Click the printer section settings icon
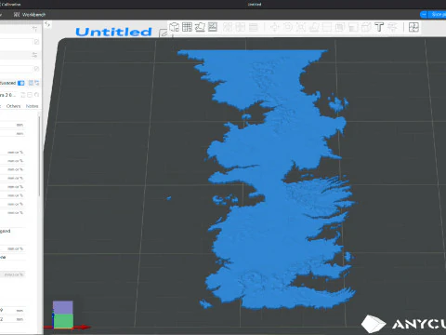 [x=34, y=29]
